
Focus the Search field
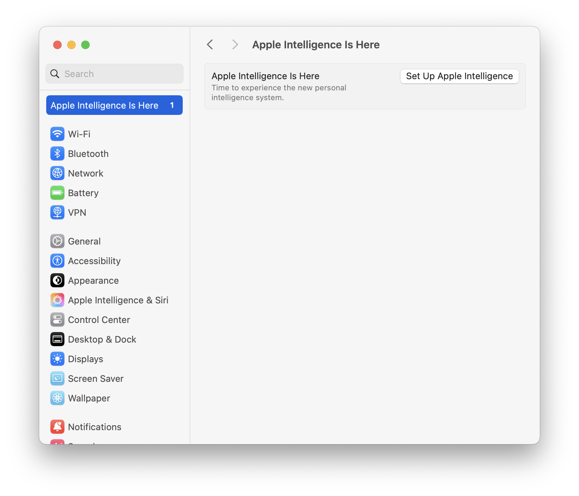point(114,74)
